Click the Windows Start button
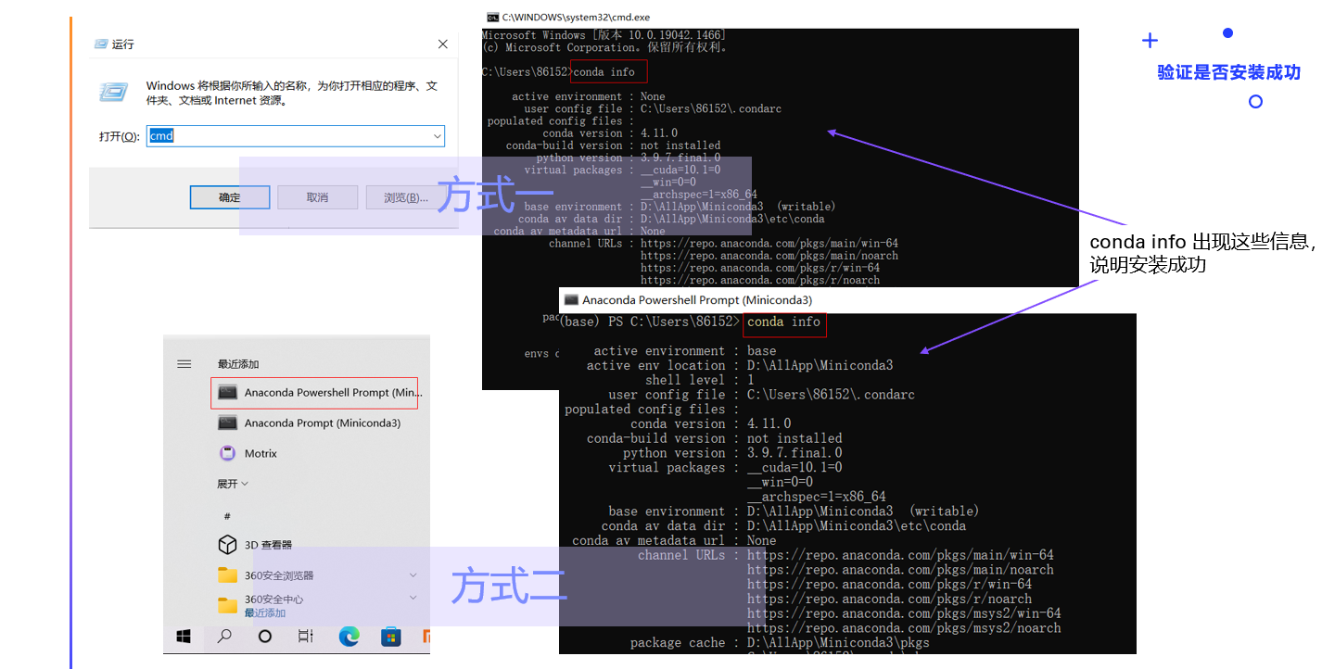This screenshot has width=1322, height=669. pos(184,637)
